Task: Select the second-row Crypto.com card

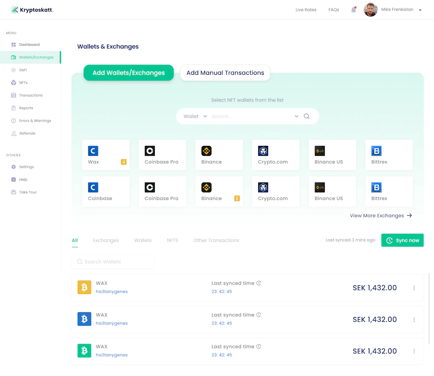Action: (276, 191)
